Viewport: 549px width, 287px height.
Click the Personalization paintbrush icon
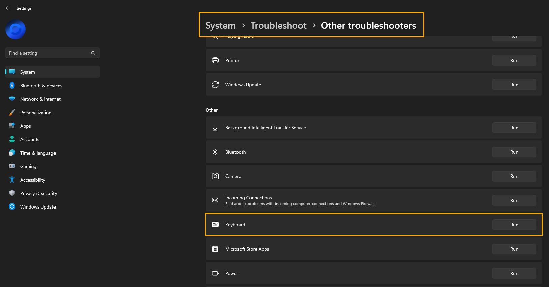pos(12,112)
